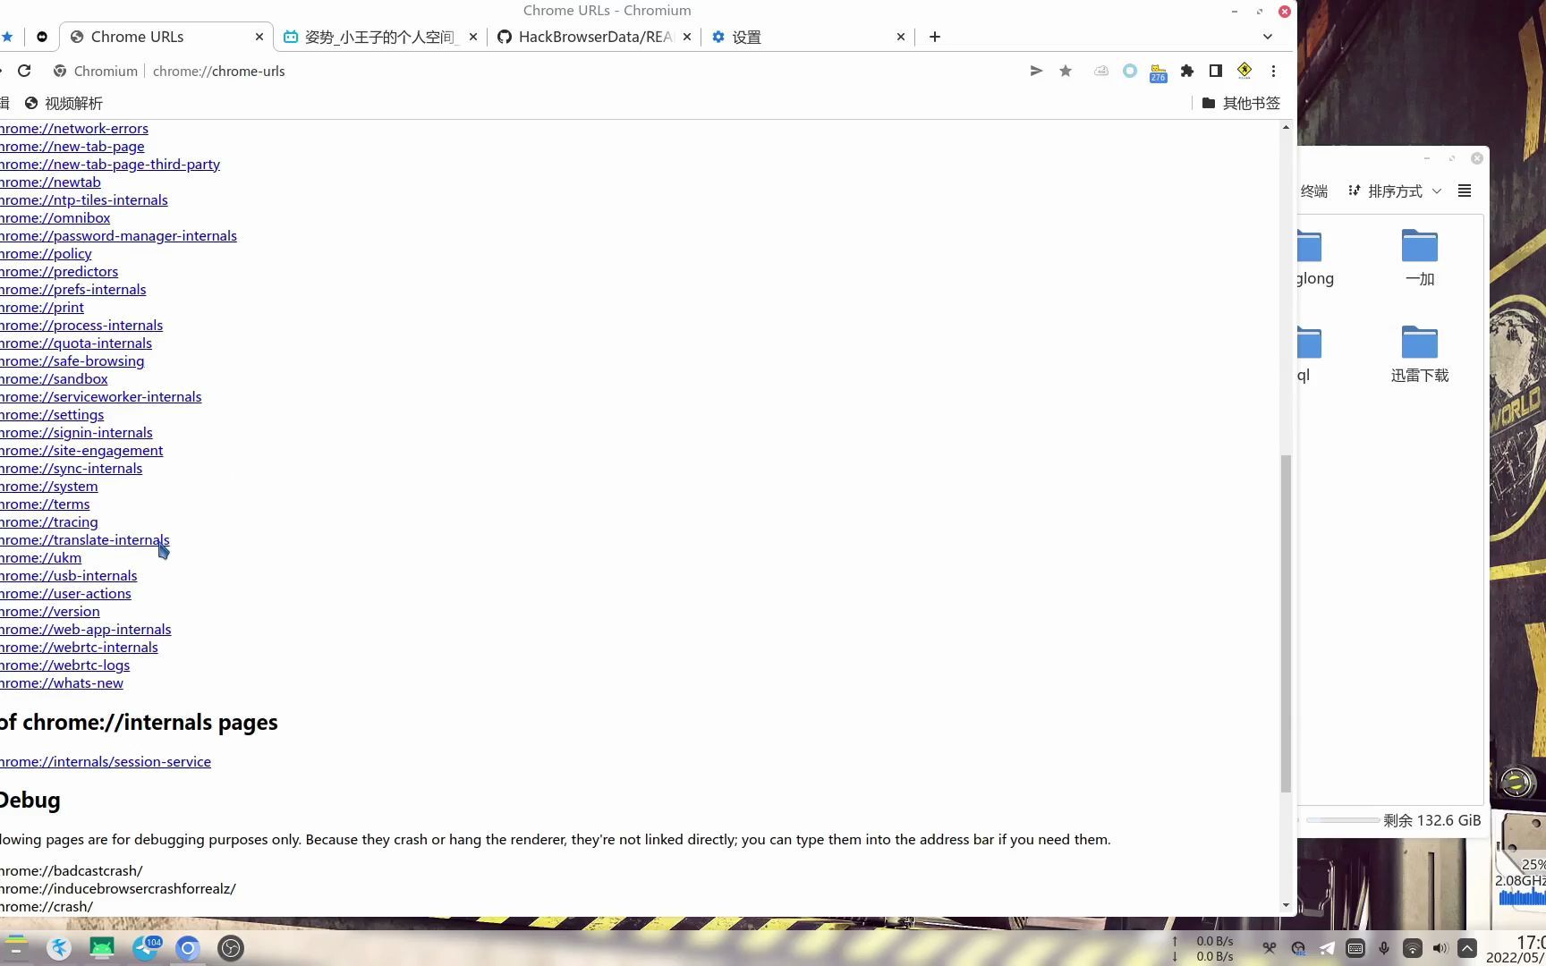The image size is (1546, 966).
Task: Switch to the 姿势_小王子的个人空间 tab
Action: pos(381,37)
